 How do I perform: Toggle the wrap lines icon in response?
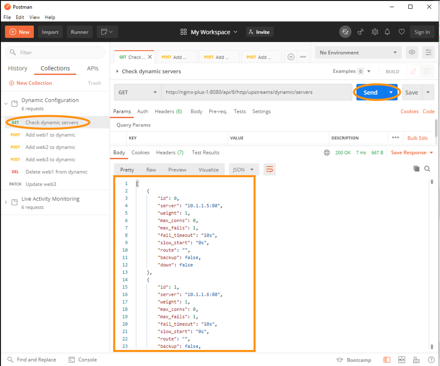click(269, 170)
